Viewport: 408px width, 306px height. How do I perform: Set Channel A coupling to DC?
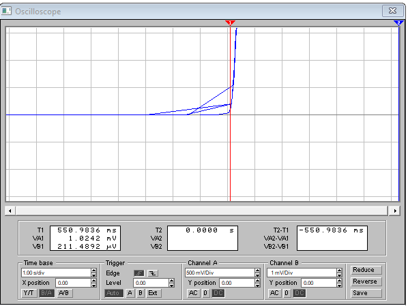[218, 293]
